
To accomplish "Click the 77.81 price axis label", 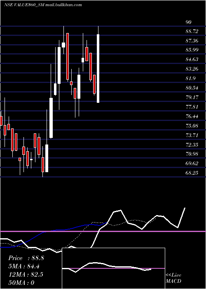I will pyautogui.click(x=192, y=107).
